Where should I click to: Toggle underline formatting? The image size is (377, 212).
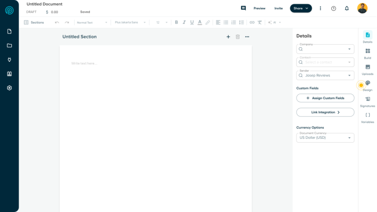coord(192,23)
